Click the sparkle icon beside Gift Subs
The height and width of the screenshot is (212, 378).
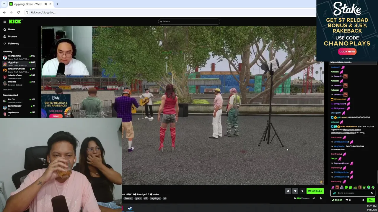click(302, 191)
